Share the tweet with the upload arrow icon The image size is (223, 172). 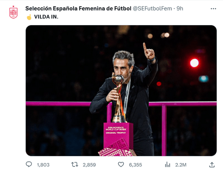(x=212, y=165)
